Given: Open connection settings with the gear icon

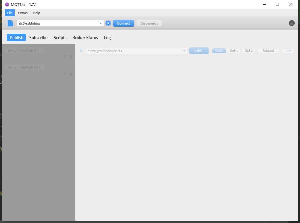Looking at the screenshot, I should [108, 23].
